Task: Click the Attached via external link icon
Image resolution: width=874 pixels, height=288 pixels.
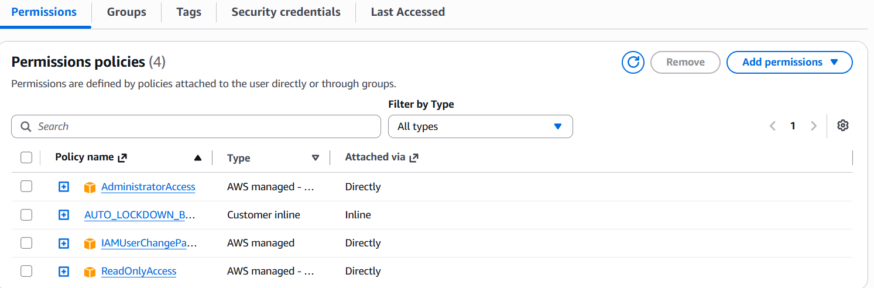Action: [414, 157]
